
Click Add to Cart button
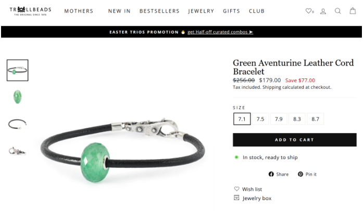pyautogui.click(x=295, y=140)
